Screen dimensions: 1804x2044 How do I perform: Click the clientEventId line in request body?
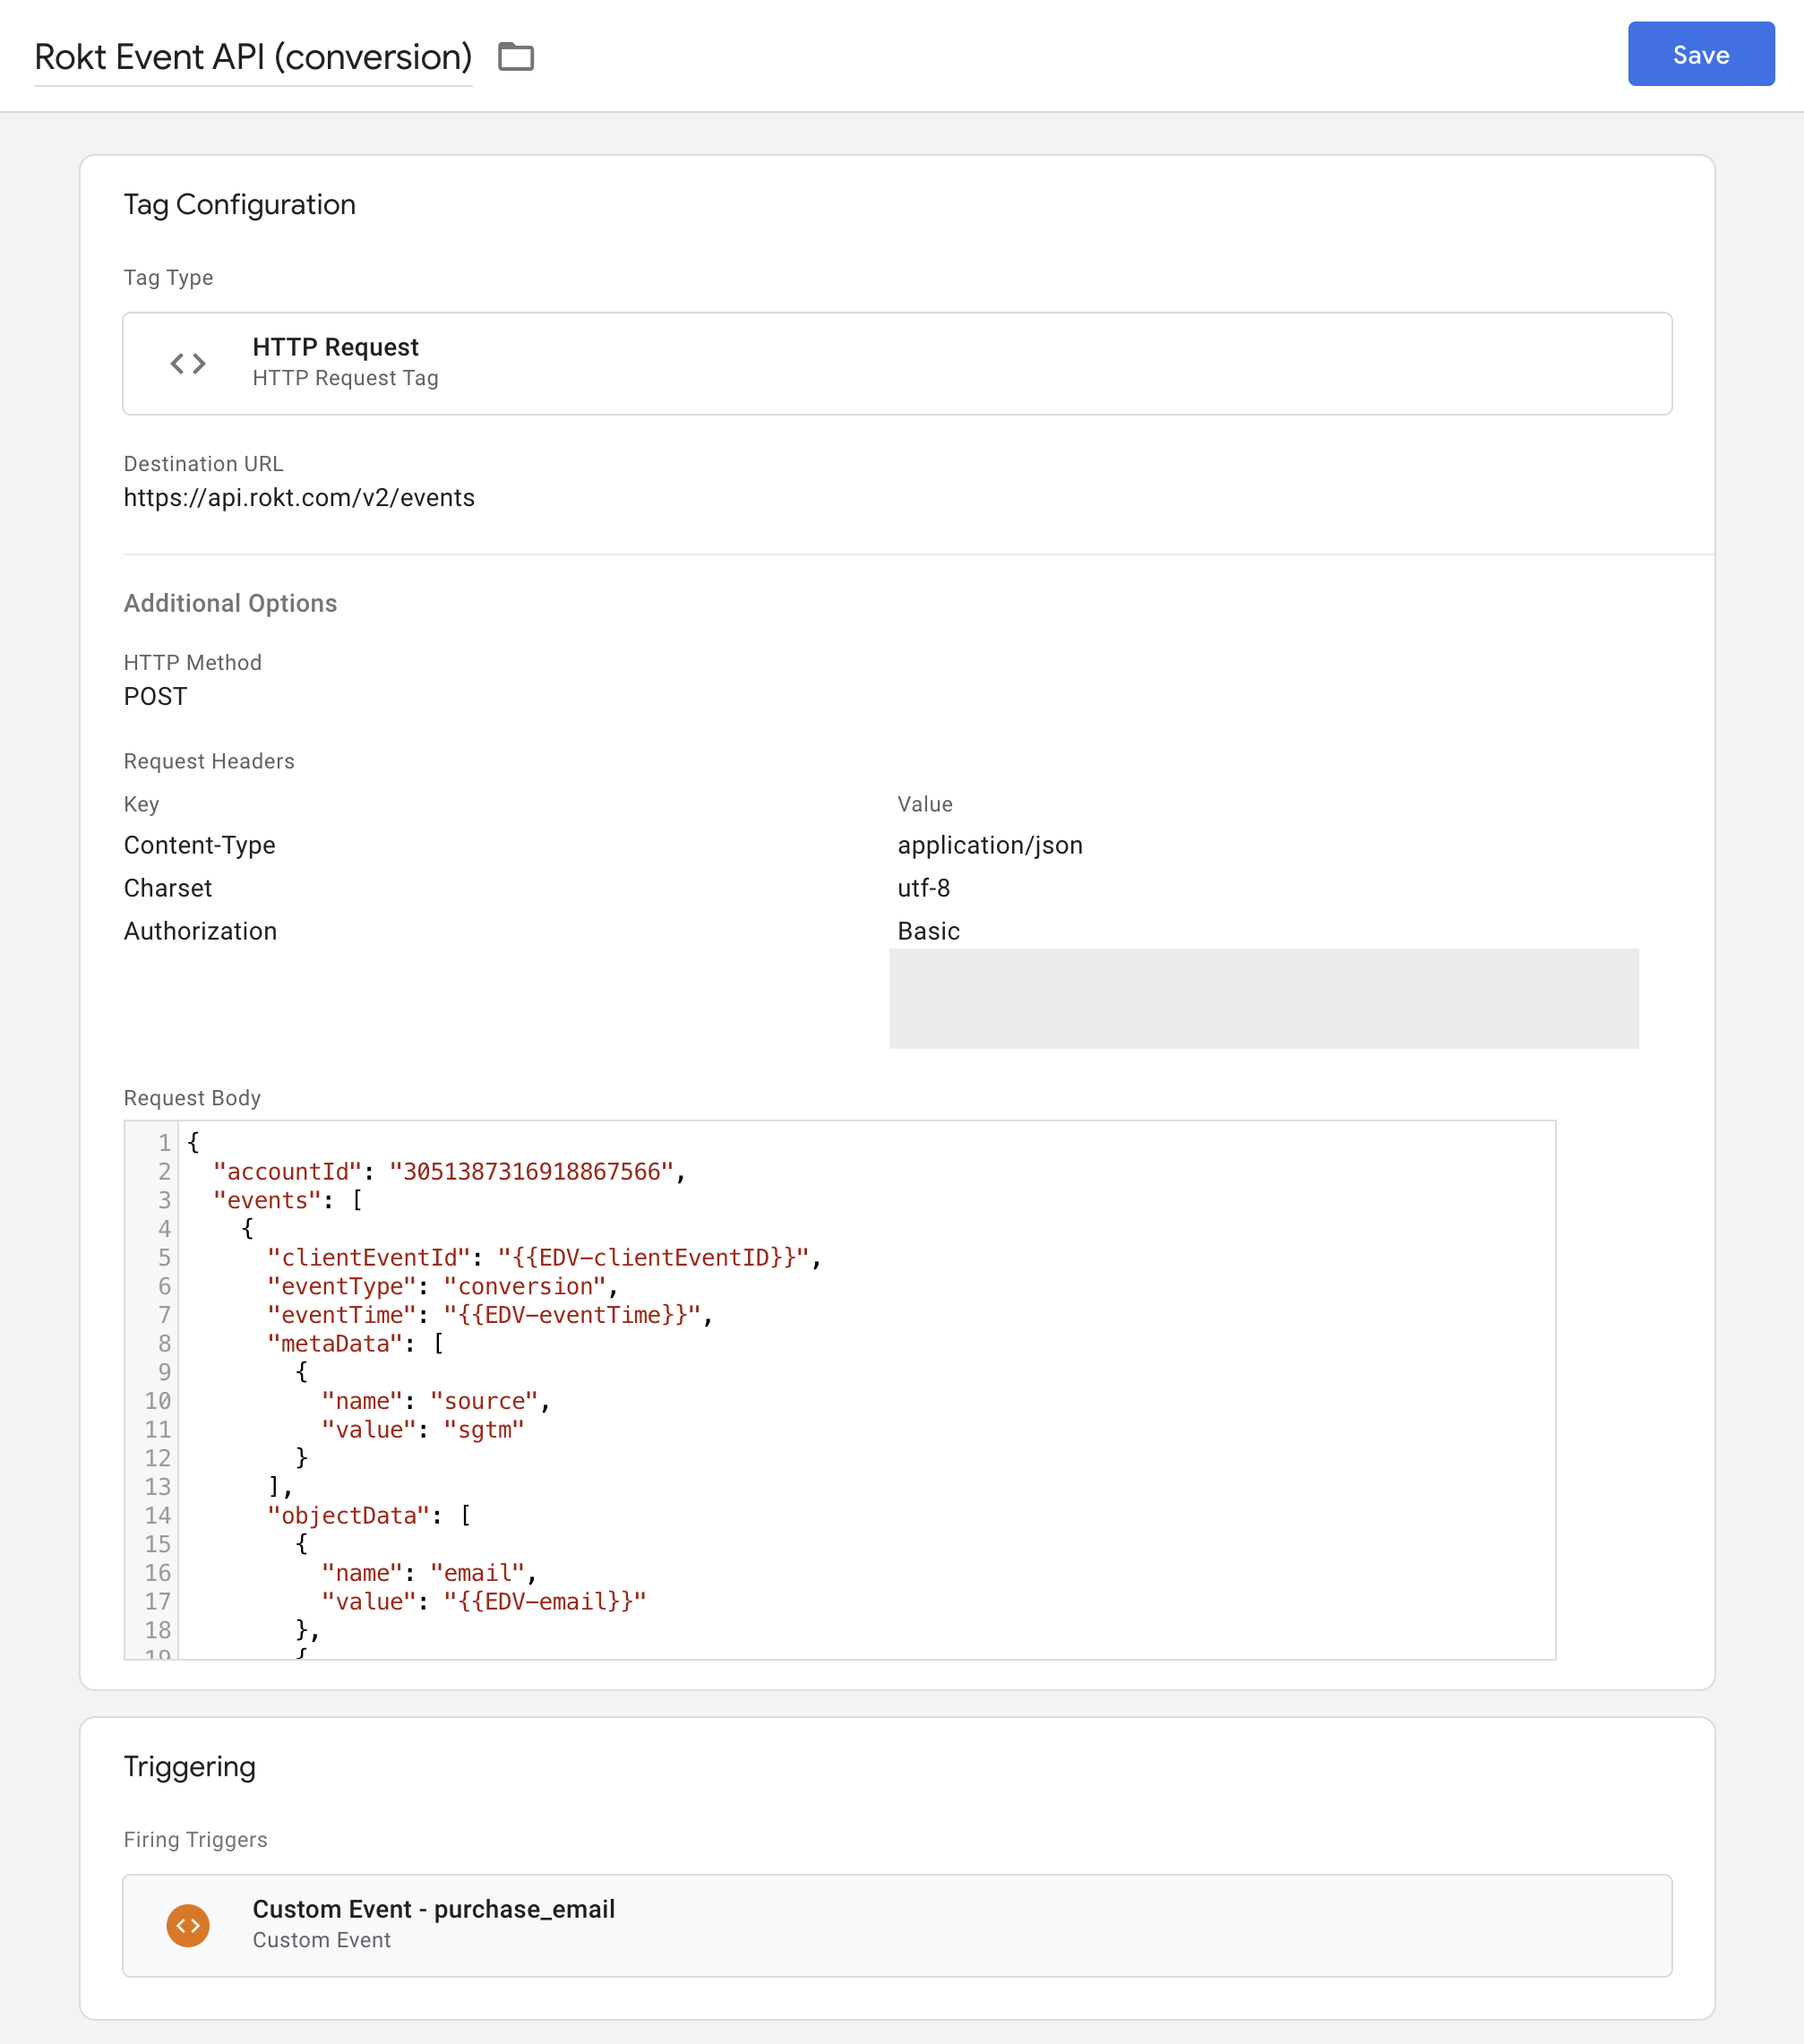tap(544, 1258)
